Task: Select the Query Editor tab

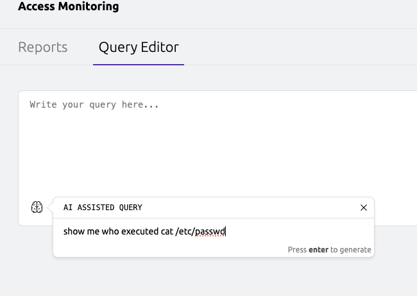Action: [139, 47]
